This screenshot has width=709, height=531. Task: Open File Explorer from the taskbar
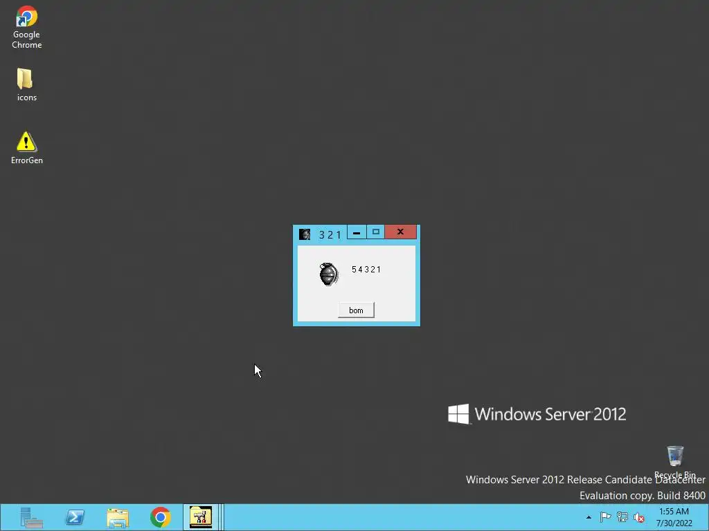pos(118,517)
